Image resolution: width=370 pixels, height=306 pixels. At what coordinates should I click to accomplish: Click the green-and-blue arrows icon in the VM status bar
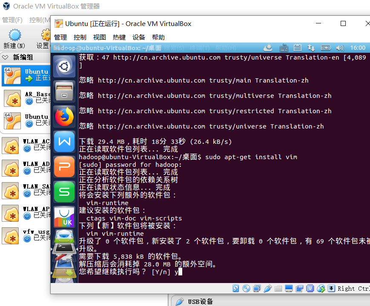(x=321, y=288)
